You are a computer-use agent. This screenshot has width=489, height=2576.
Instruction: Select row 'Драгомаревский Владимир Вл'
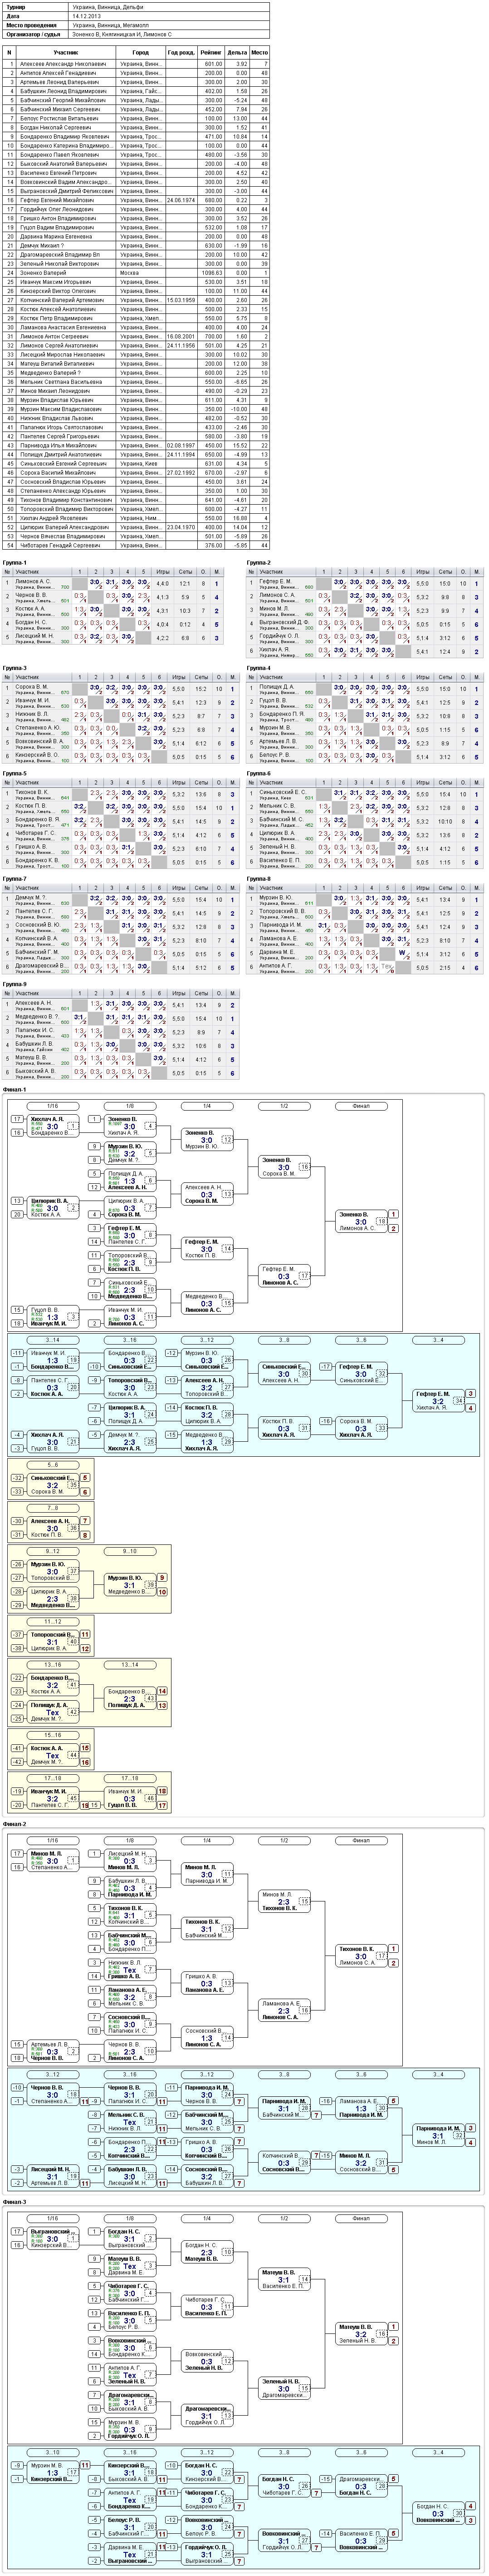pos(137,254)
